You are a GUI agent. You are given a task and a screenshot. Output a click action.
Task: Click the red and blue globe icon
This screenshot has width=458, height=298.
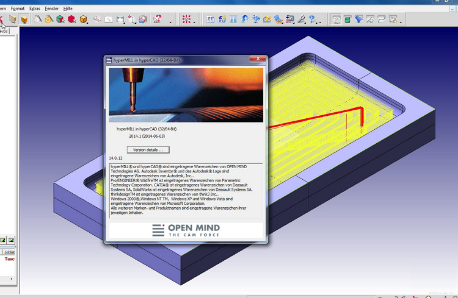click(x=143, y=20)
